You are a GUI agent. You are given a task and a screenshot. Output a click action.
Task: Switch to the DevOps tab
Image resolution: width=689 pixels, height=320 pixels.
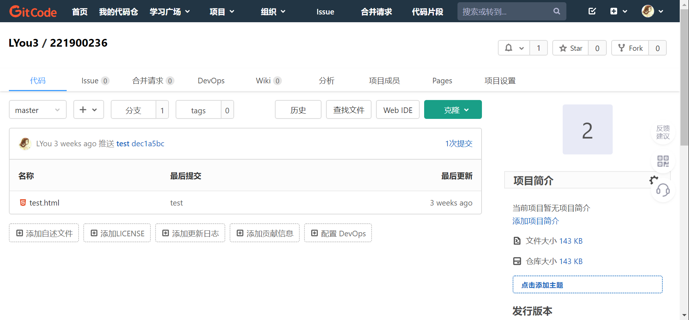[x=211, y=81]
